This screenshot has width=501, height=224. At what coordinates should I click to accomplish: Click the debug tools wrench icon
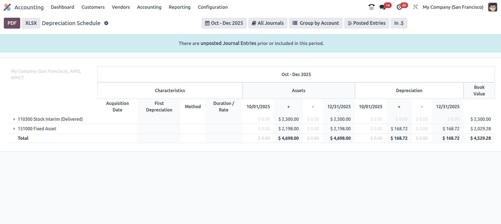tap(416, 7)
